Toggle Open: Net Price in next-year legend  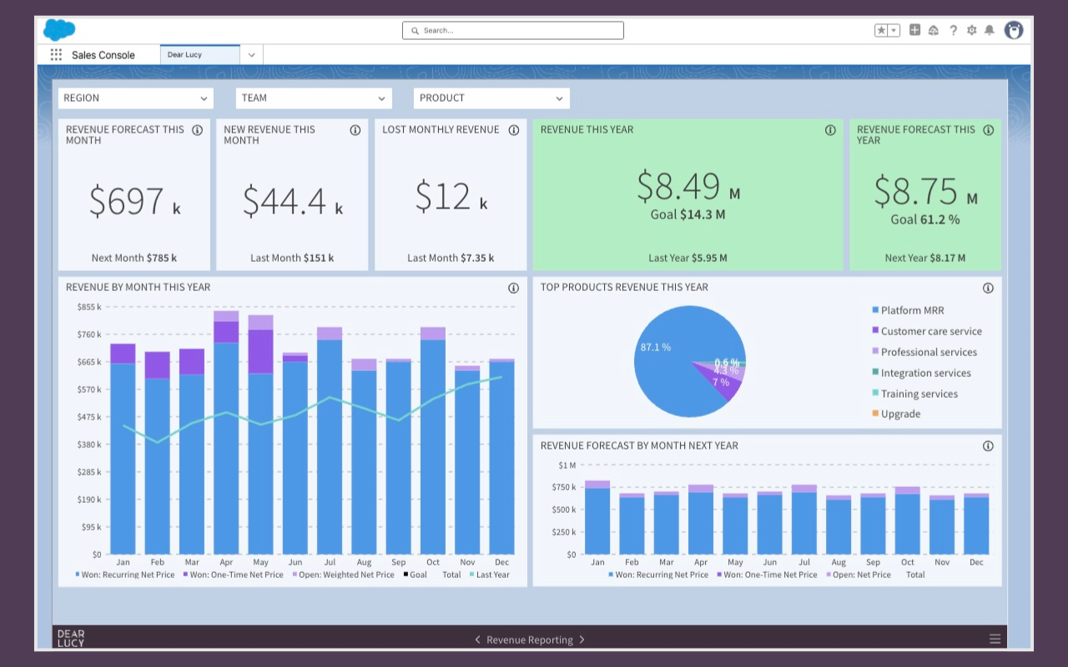pos(859,574)
